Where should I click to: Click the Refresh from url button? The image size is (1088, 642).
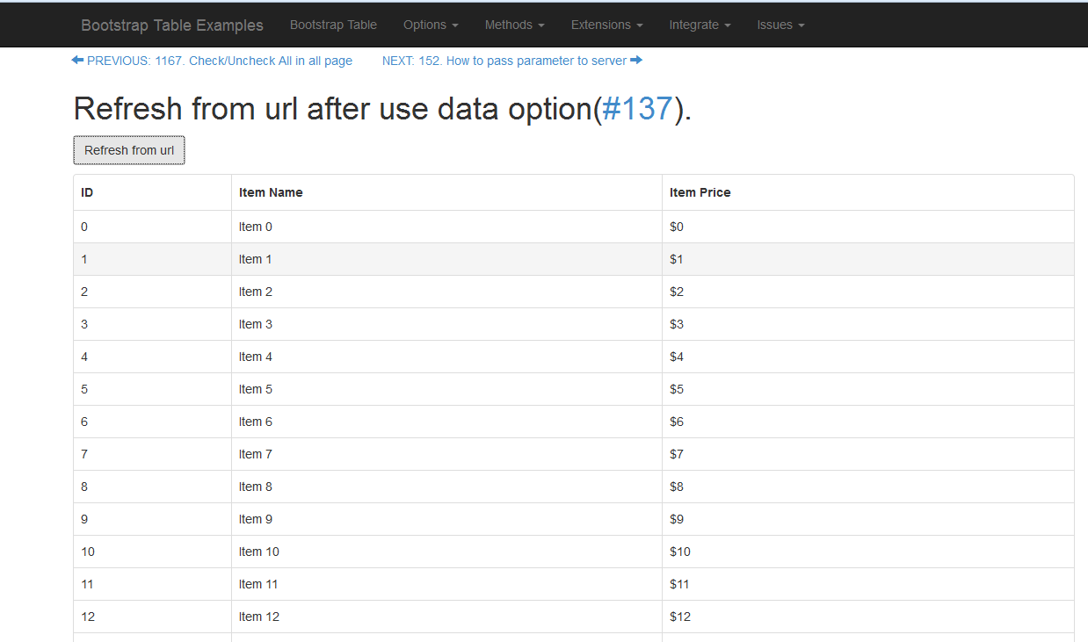click(129, 150)
